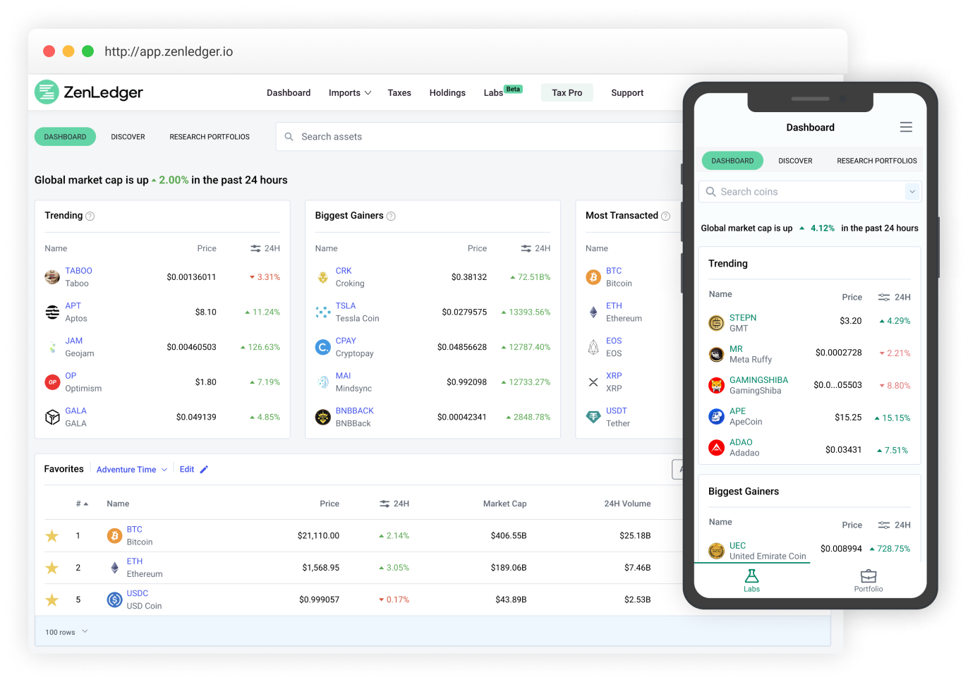968x682 pixels.
Task: Switch to mobile RESEARCH PORTFOLIOS tab
Action: [877, 161]
